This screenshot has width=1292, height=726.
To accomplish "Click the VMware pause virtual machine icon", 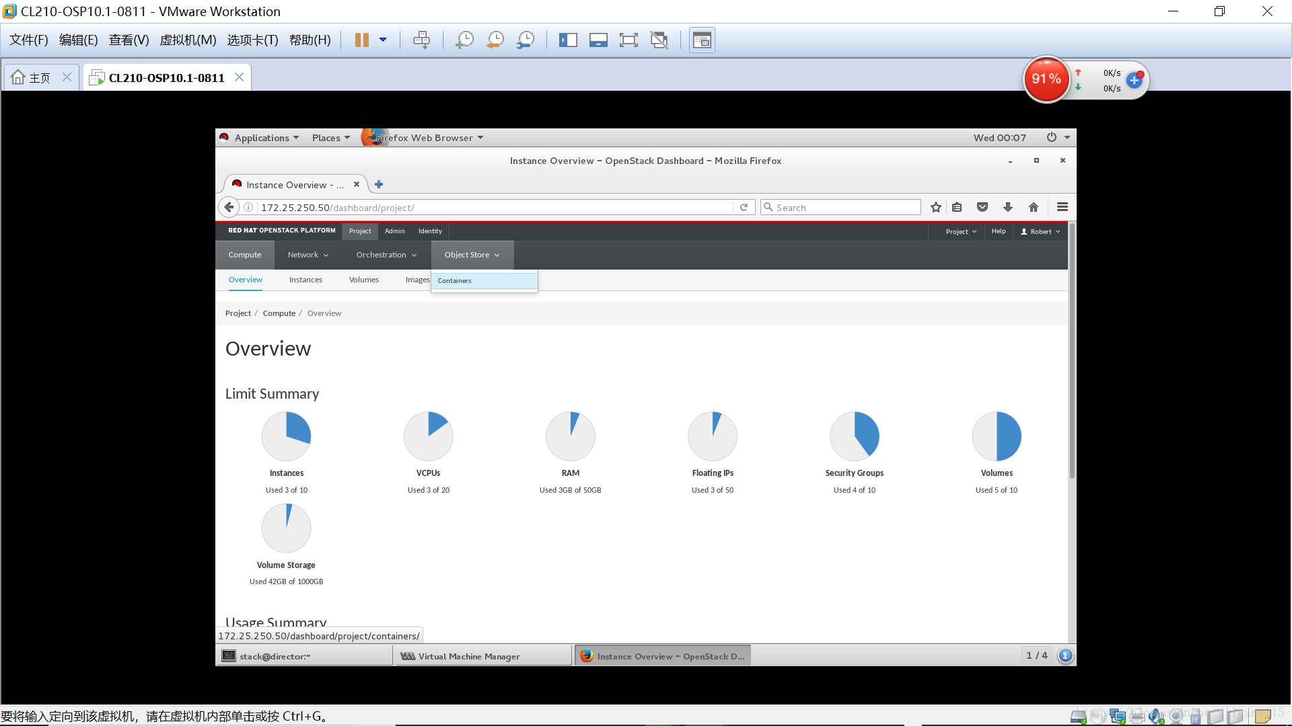I will [361, 40].
